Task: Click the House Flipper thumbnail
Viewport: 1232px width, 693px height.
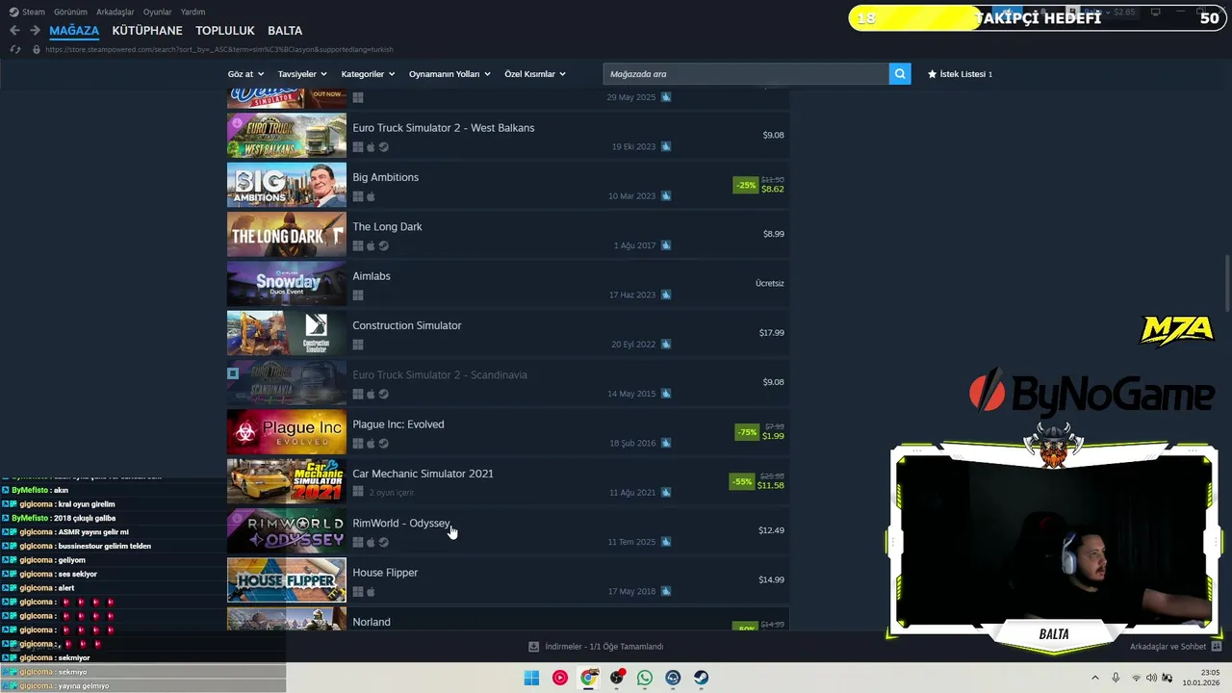Action: (287, 579)
